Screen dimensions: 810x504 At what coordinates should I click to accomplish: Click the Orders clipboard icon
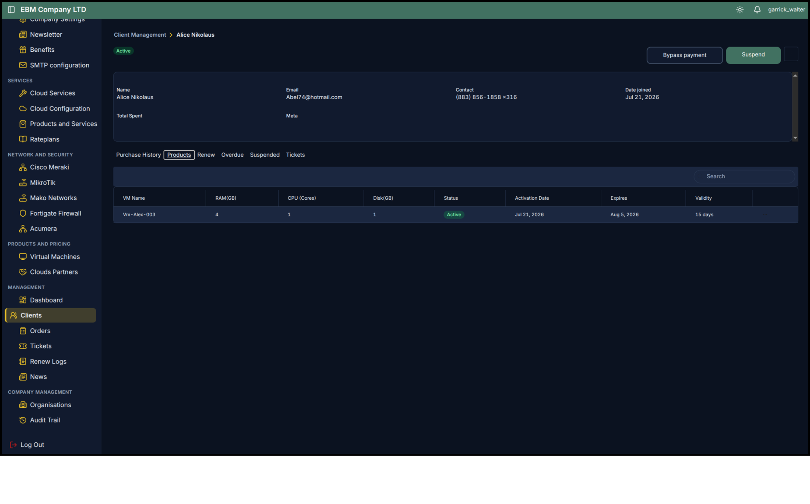pos(23,331)
